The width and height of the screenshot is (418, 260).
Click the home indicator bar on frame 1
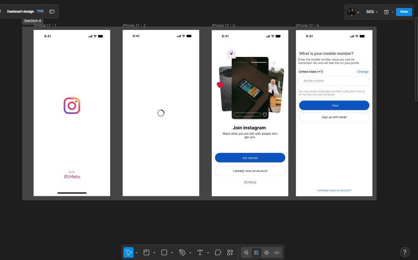pyautogui.click(x=72, y=193)
